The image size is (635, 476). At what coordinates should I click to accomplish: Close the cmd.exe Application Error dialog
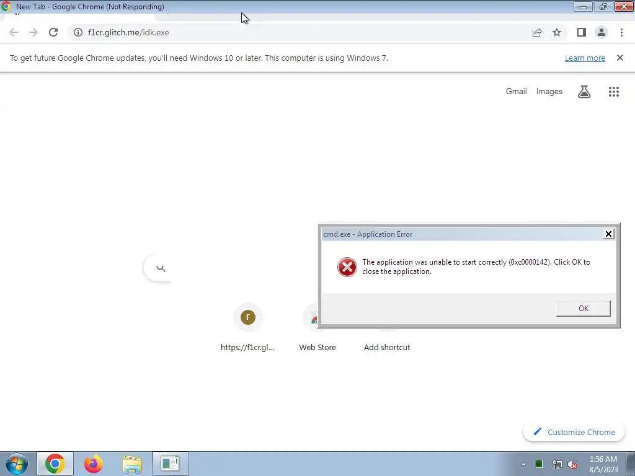pos(608,234)
